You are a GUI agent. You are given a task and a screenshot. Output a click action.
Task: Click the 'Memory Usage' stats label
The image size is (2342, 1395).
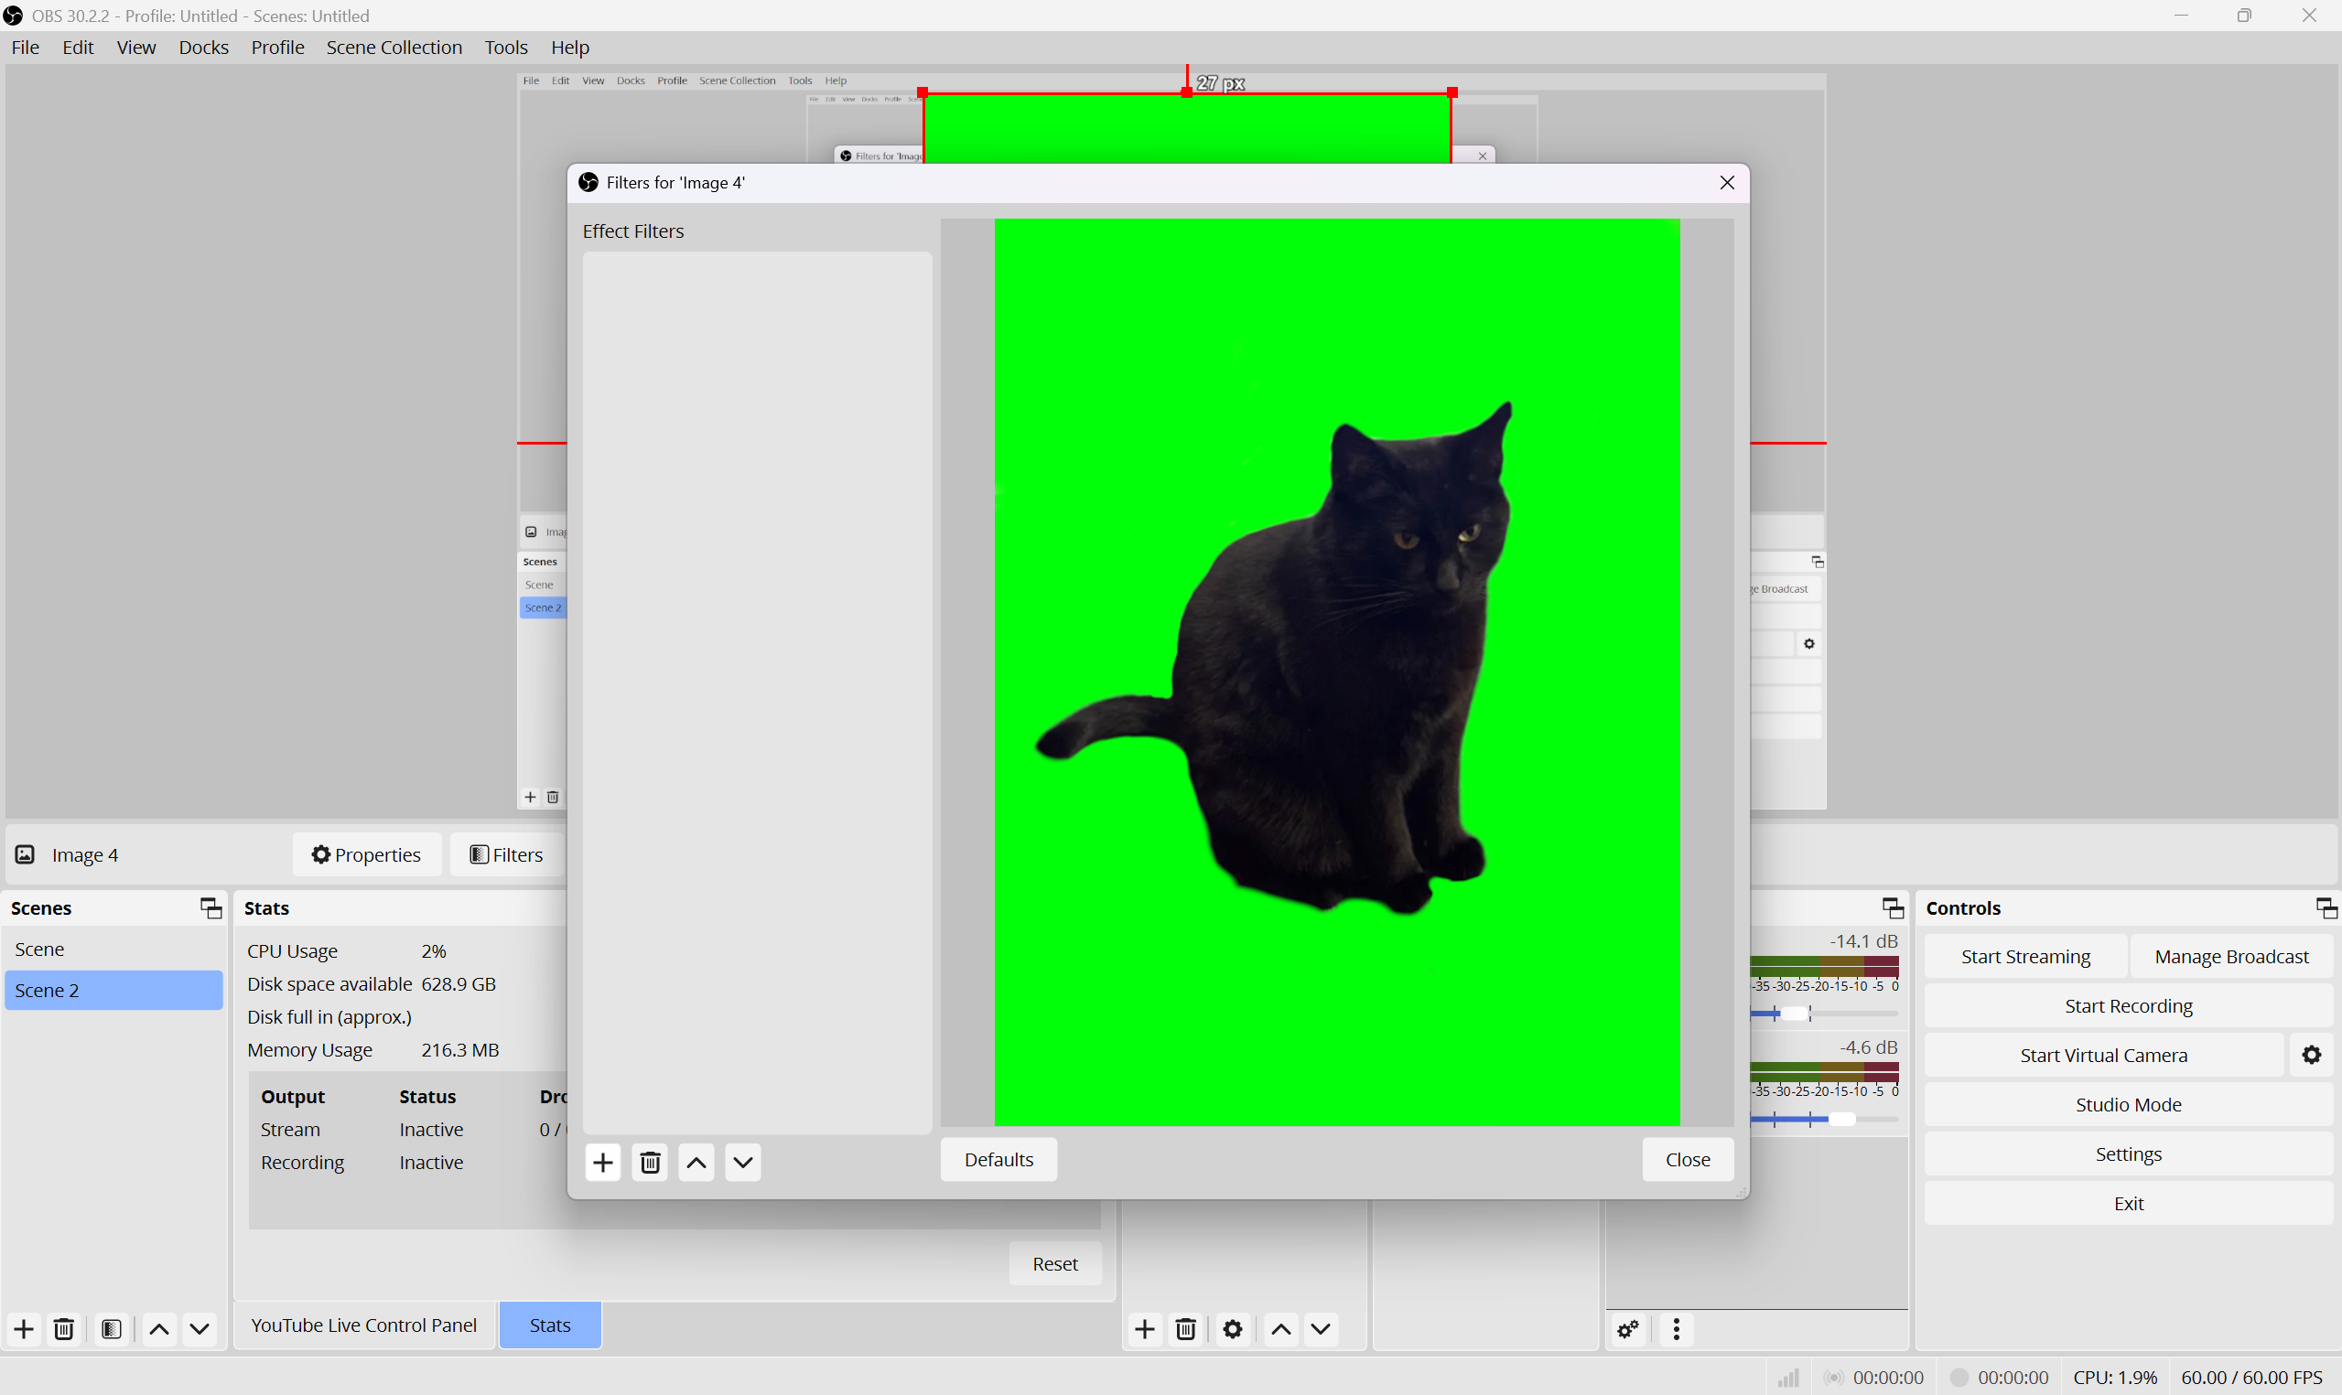coord(309,1050)
